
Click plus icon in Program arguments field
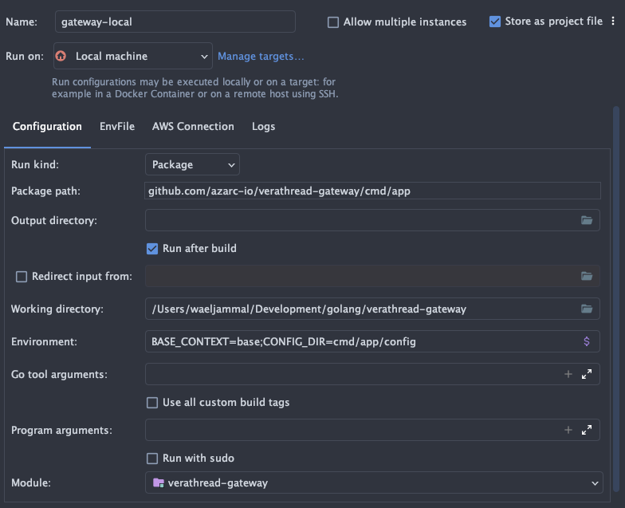tap(568, 430)
